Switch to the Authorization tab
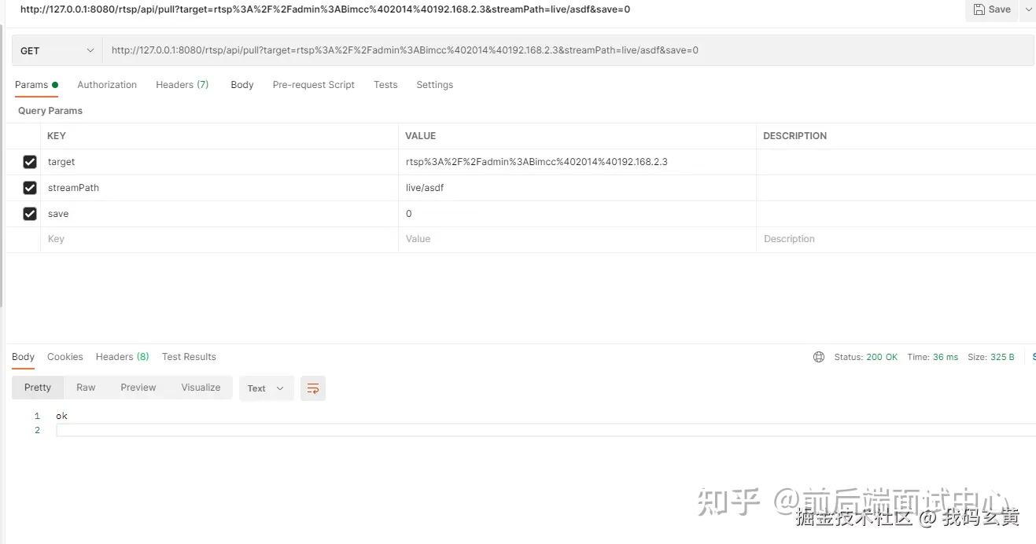The width and height of the screenshot is (1036, 544). (x=106, y=84)
